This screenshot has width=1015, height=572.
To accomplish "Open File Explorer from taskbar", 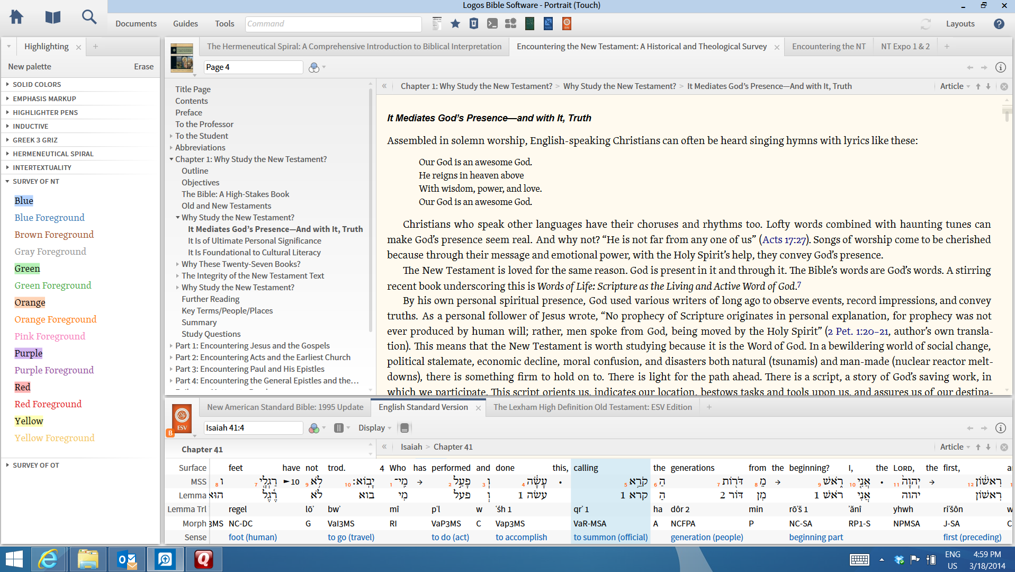I will [x=88, y=559].
